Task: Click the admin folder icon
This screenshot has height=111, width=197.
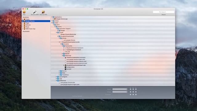Action: pyautogui.click(x=55, y=25)
